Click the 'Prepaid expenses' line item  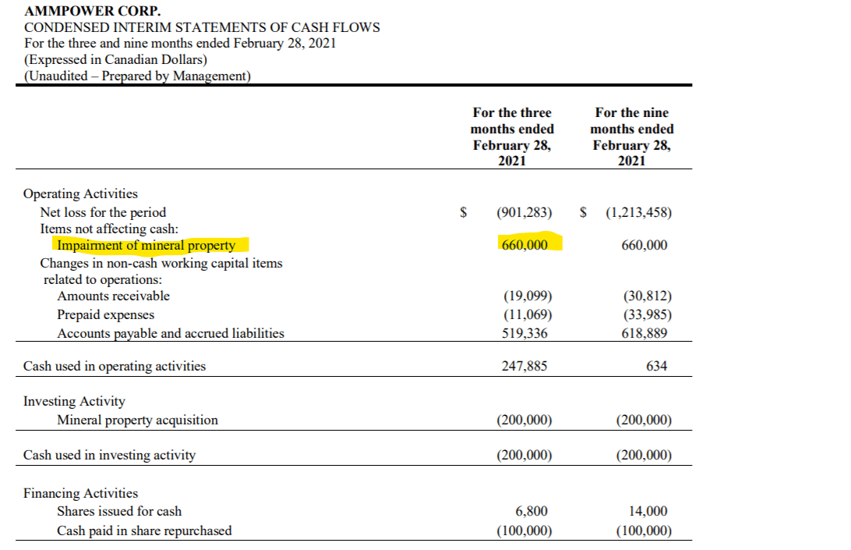pos(101,314)
